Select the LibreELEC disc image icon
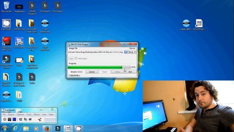 (x=7, y=96)
